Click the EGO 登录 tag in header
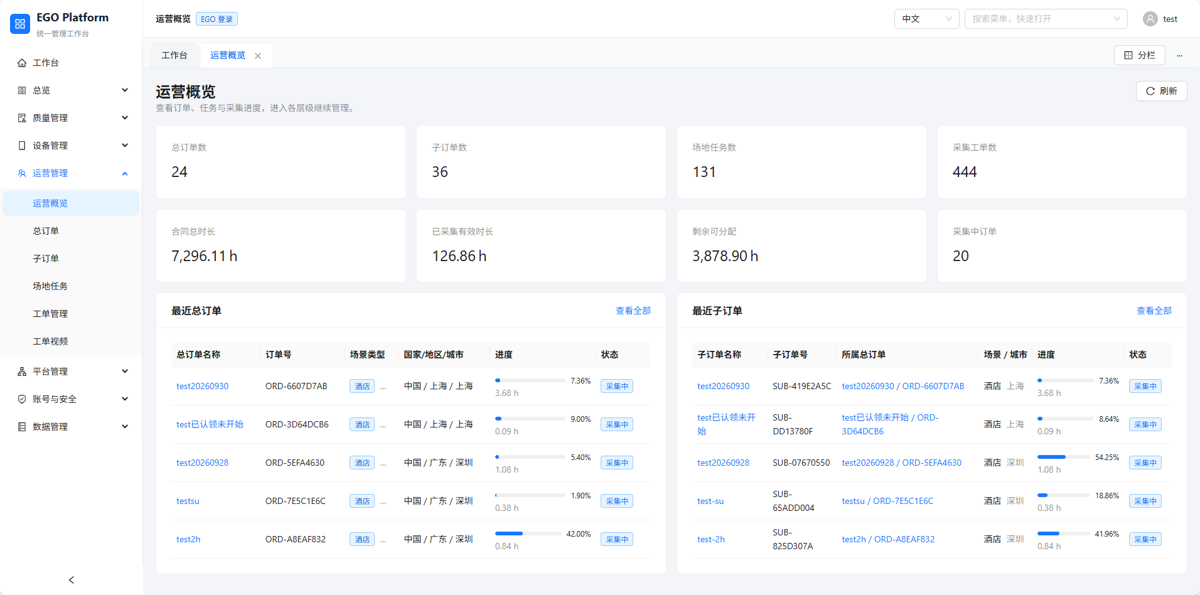This screenshot has width=1200, height=595. click(x=217, y=19)
